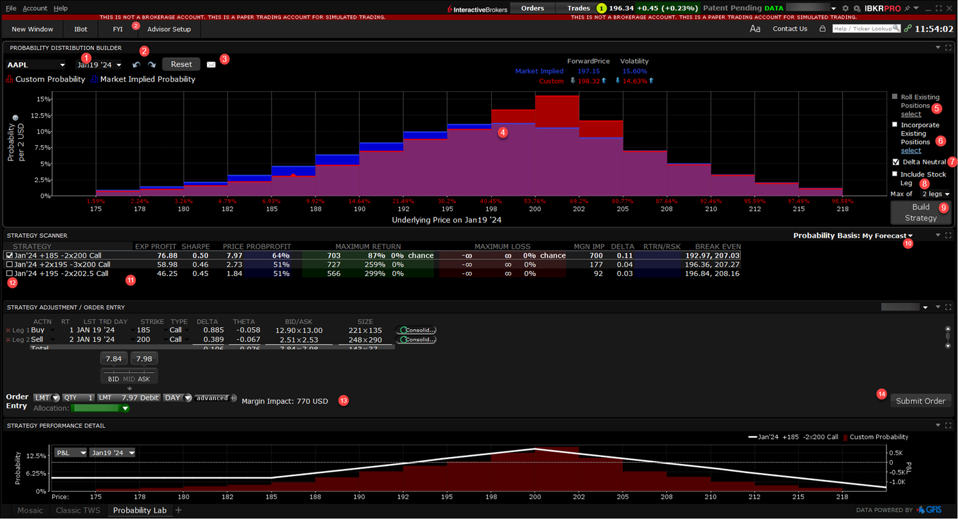Click the magnifier in ticker lookup
This screenshot has height=519, width=958.
[x=896, y=29]
